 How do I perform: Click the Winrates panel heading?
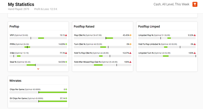coord(15,81)
